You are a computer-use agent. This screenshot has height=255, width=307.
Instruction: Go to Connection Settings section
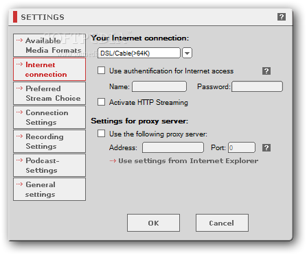point(49,117)
